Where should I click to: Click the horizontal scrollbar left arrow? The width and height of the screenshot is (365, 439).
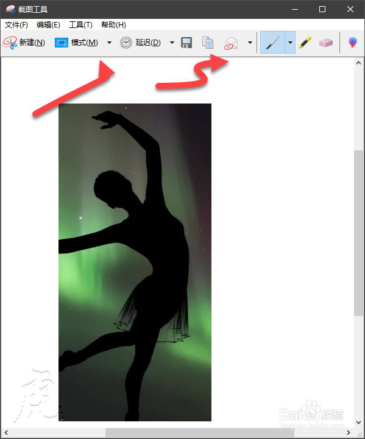tap(6, 433)
